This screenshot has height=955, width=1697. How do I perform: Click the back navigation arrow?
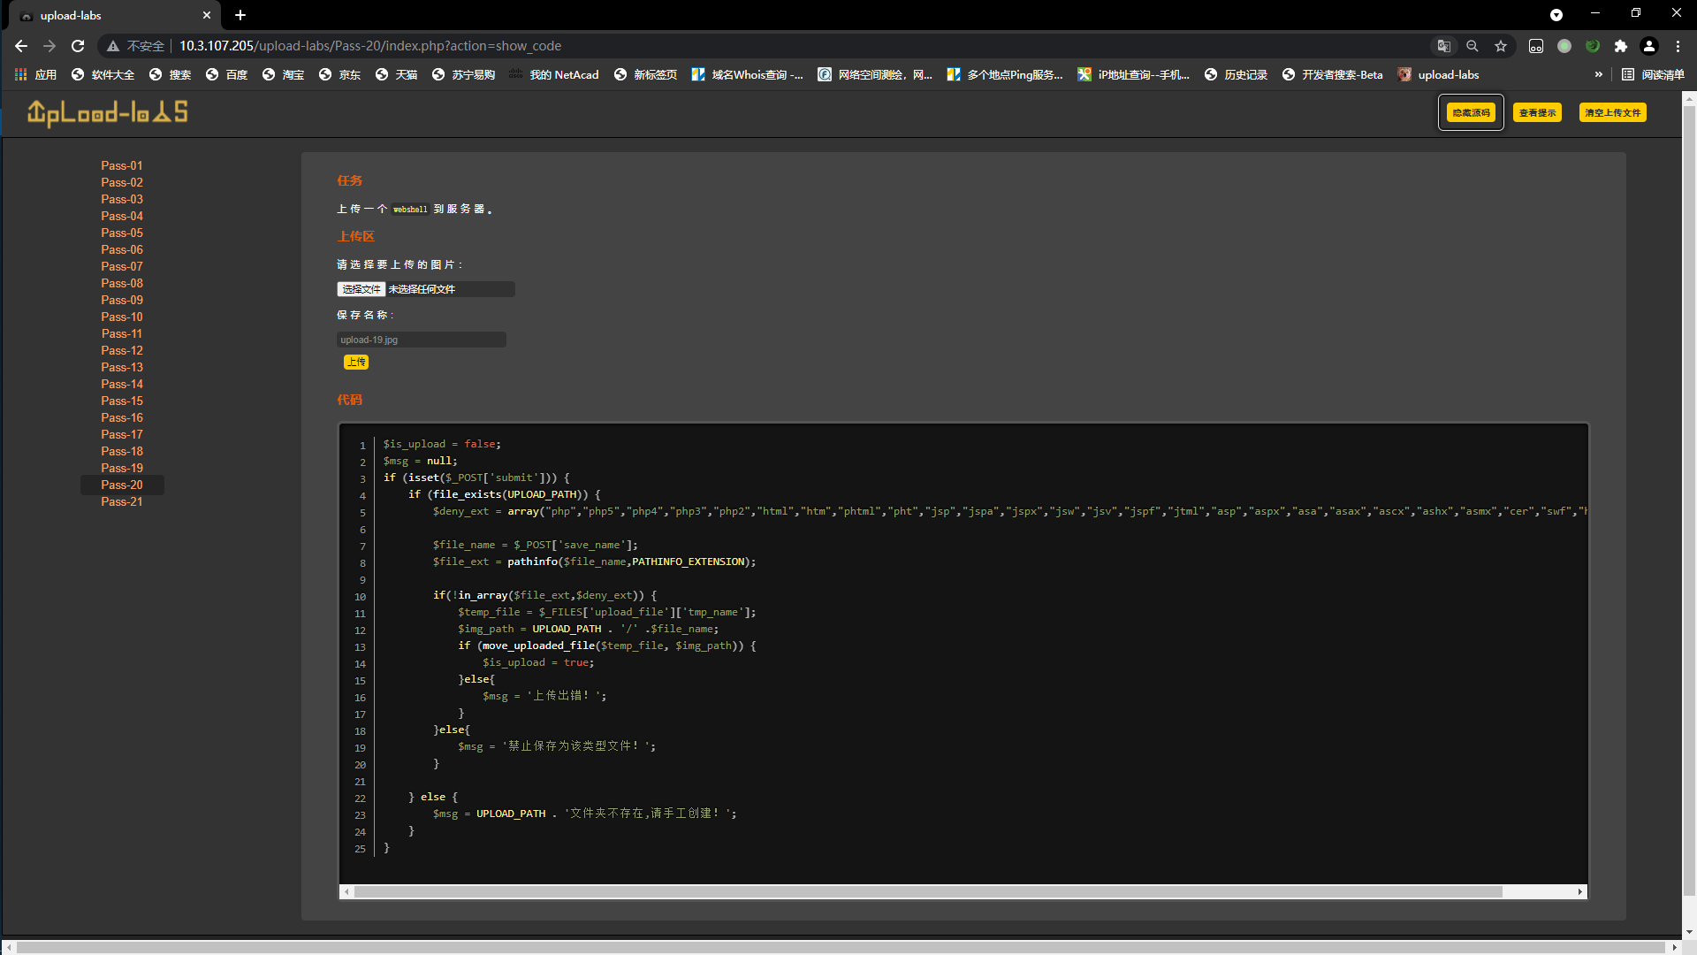[21, 46]
